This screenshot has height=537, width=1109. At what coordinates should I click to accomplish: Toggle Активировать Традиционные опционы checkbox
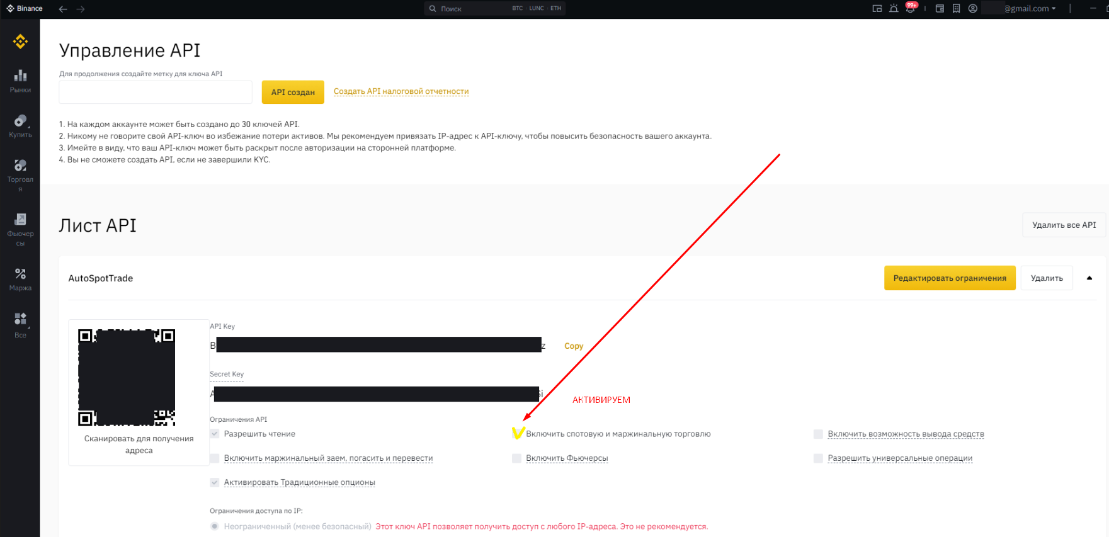pos(215,482)
